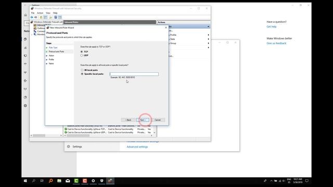This screenshot has width=333, height=187.
Task: Expand the Monitoring tree node
Action: (x=32, y=35)
